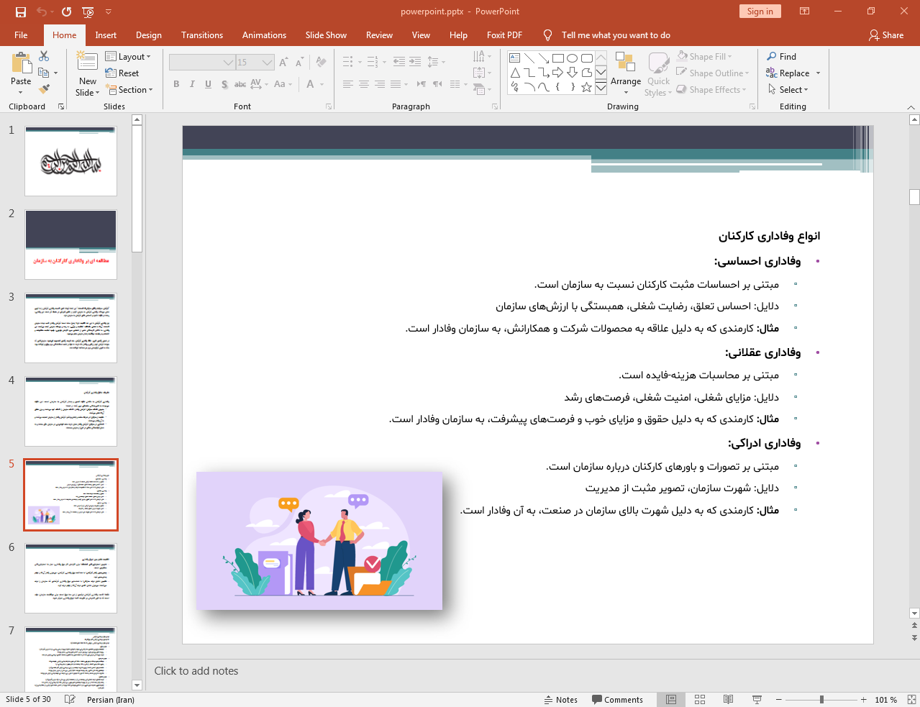
Task: Open the Arrange tool
Action: tap(625, 73)
